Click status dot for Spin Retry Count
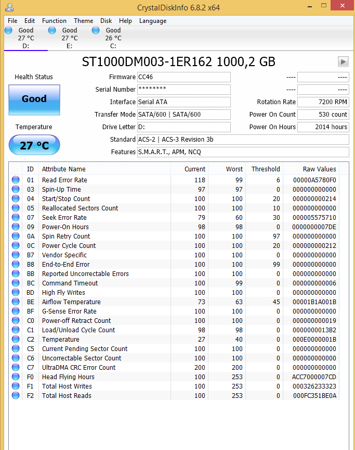 [x=16, y=236]
